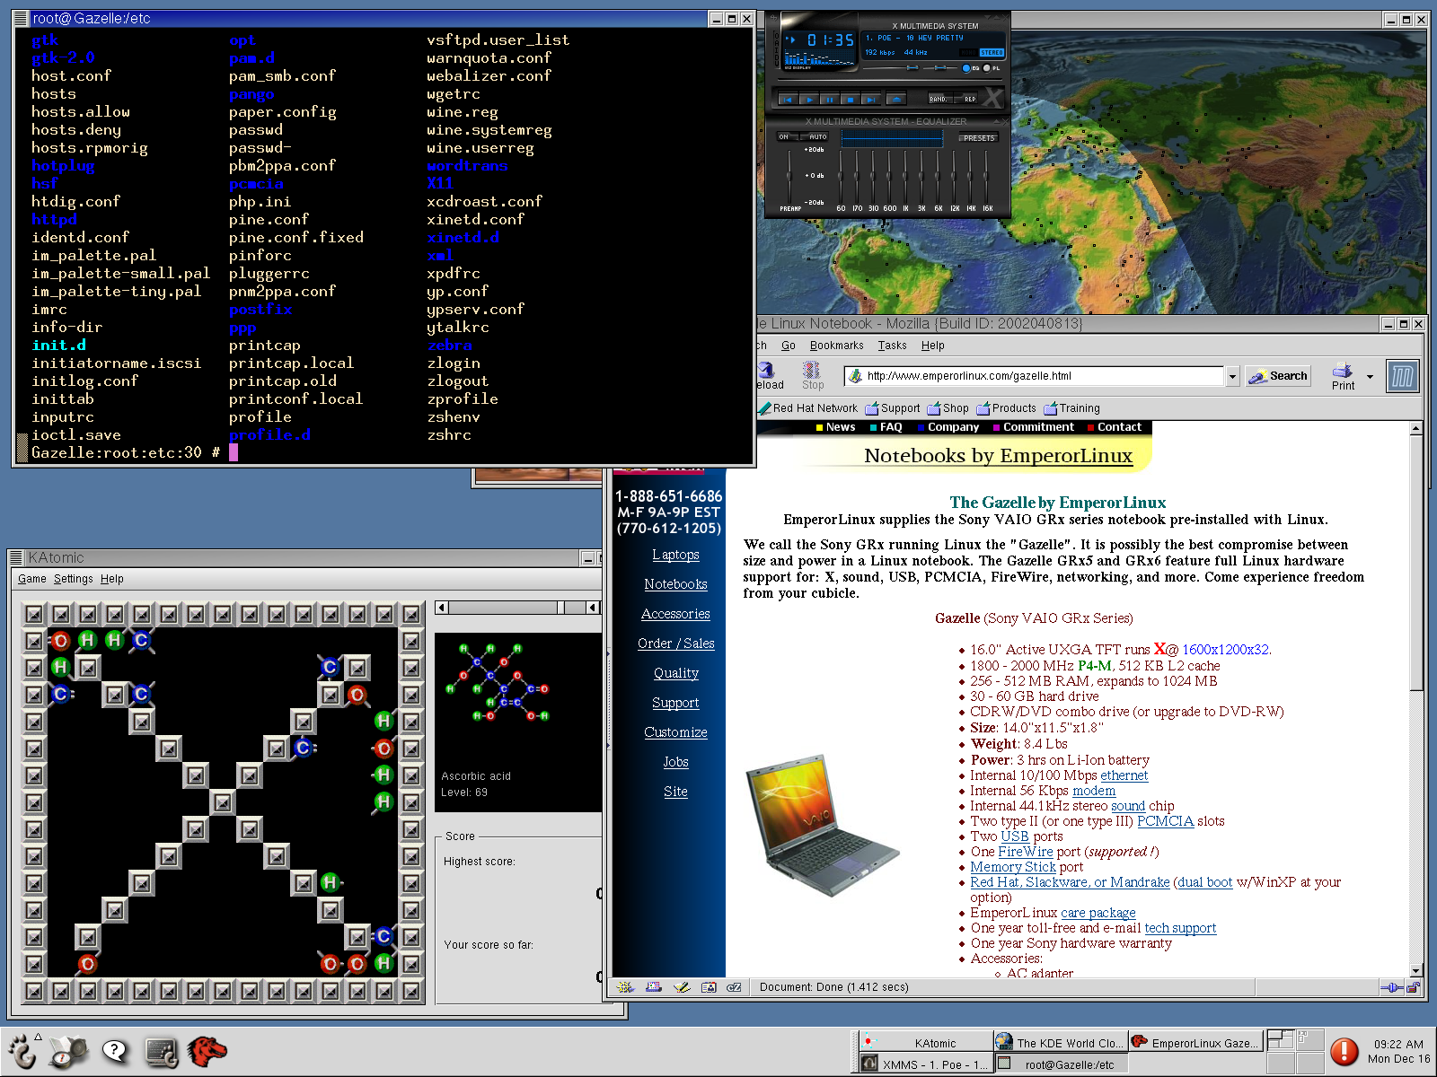The height and width of the screenshot is (1077, 1437).
Task: Click Mozilla Print icon
Action: tap(1343, 375)
